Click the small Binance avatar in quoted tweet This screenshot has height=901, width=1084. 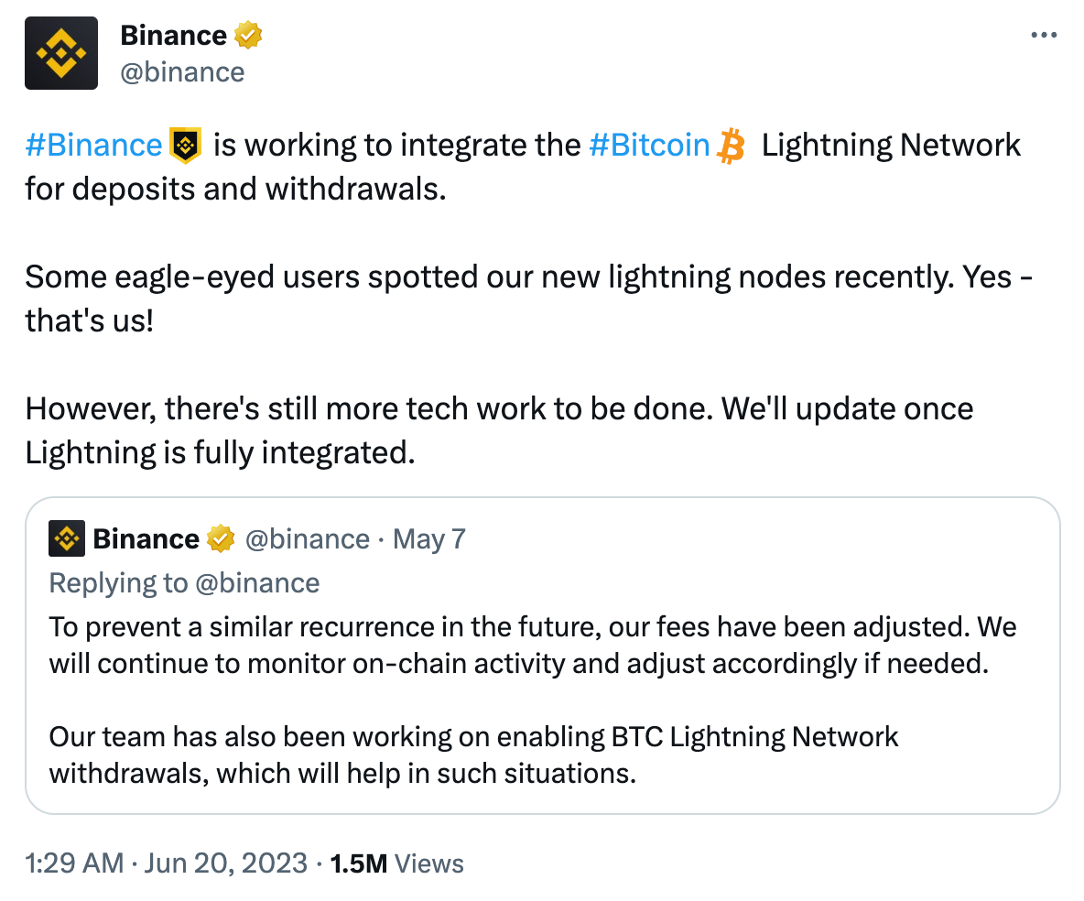(67, 539)
